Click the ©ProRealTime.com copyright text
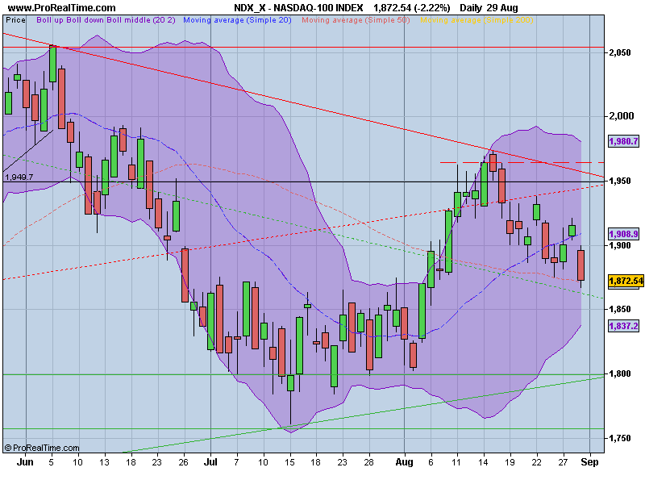 pos(42,448)
